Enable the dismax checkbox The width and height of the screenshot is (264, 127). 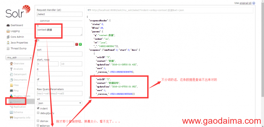(38, 121)
